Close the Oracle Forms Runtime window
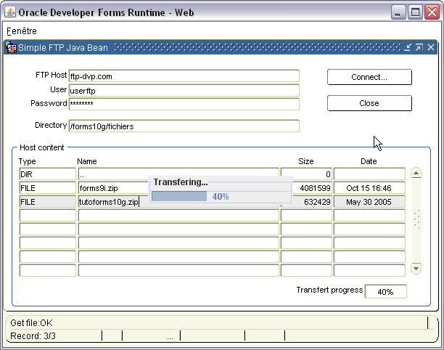 (x=432, y=12)
